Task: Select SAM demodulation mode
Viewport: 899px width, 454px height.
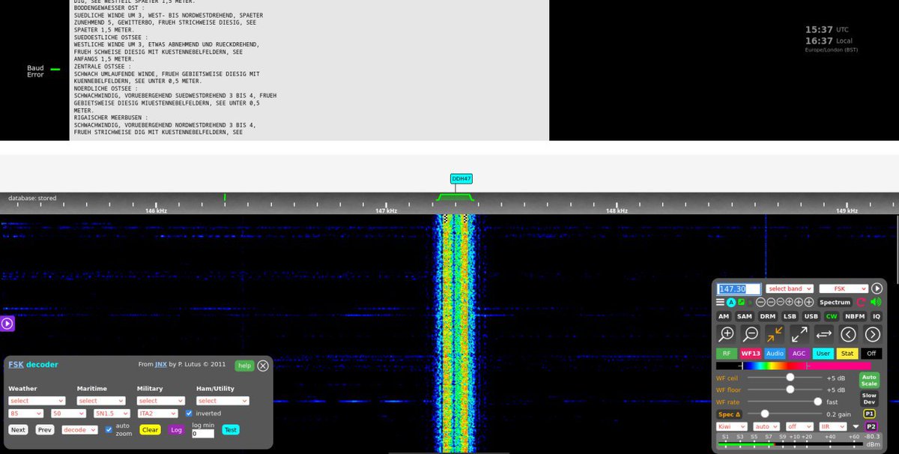Action: (745, 316)
